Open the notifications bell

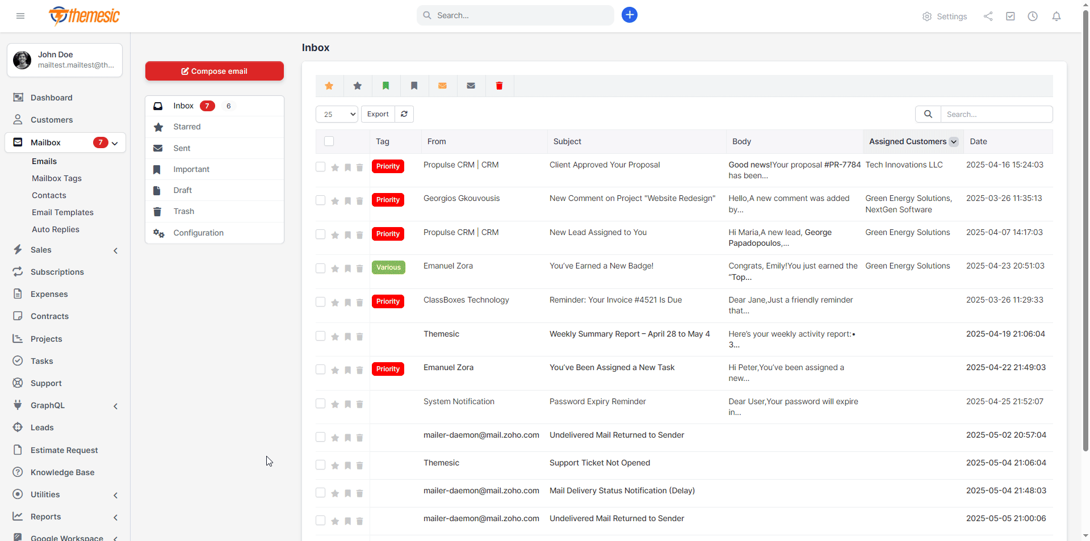1056,16
